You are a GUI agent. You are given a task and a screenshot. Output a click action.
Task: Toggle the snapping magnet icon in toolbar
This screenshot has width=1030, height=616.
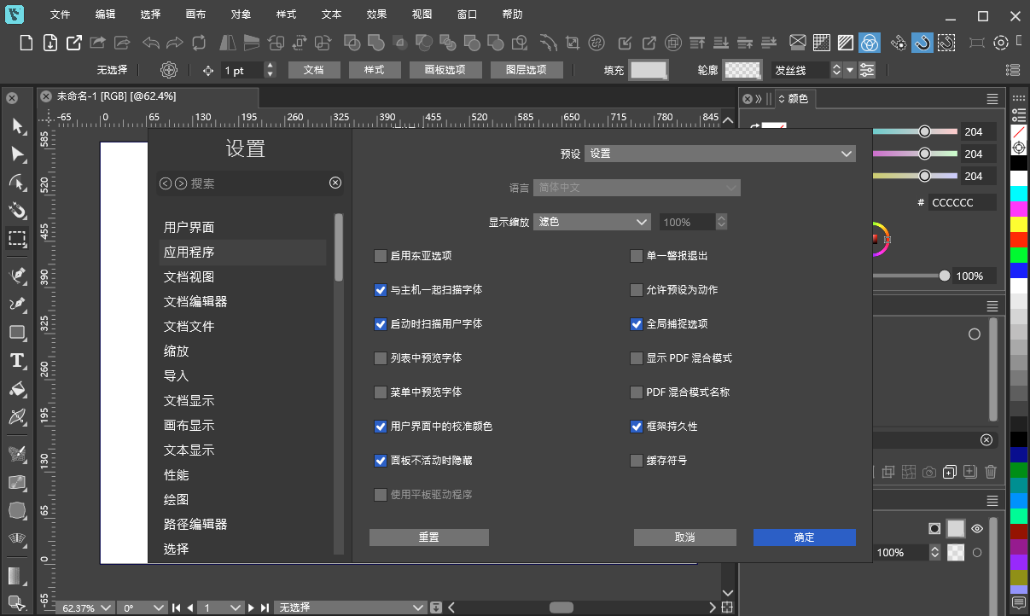tap(922, 42)
